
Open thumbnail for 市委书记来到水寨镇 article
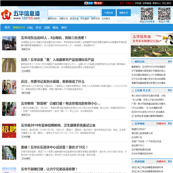[9, 87]
